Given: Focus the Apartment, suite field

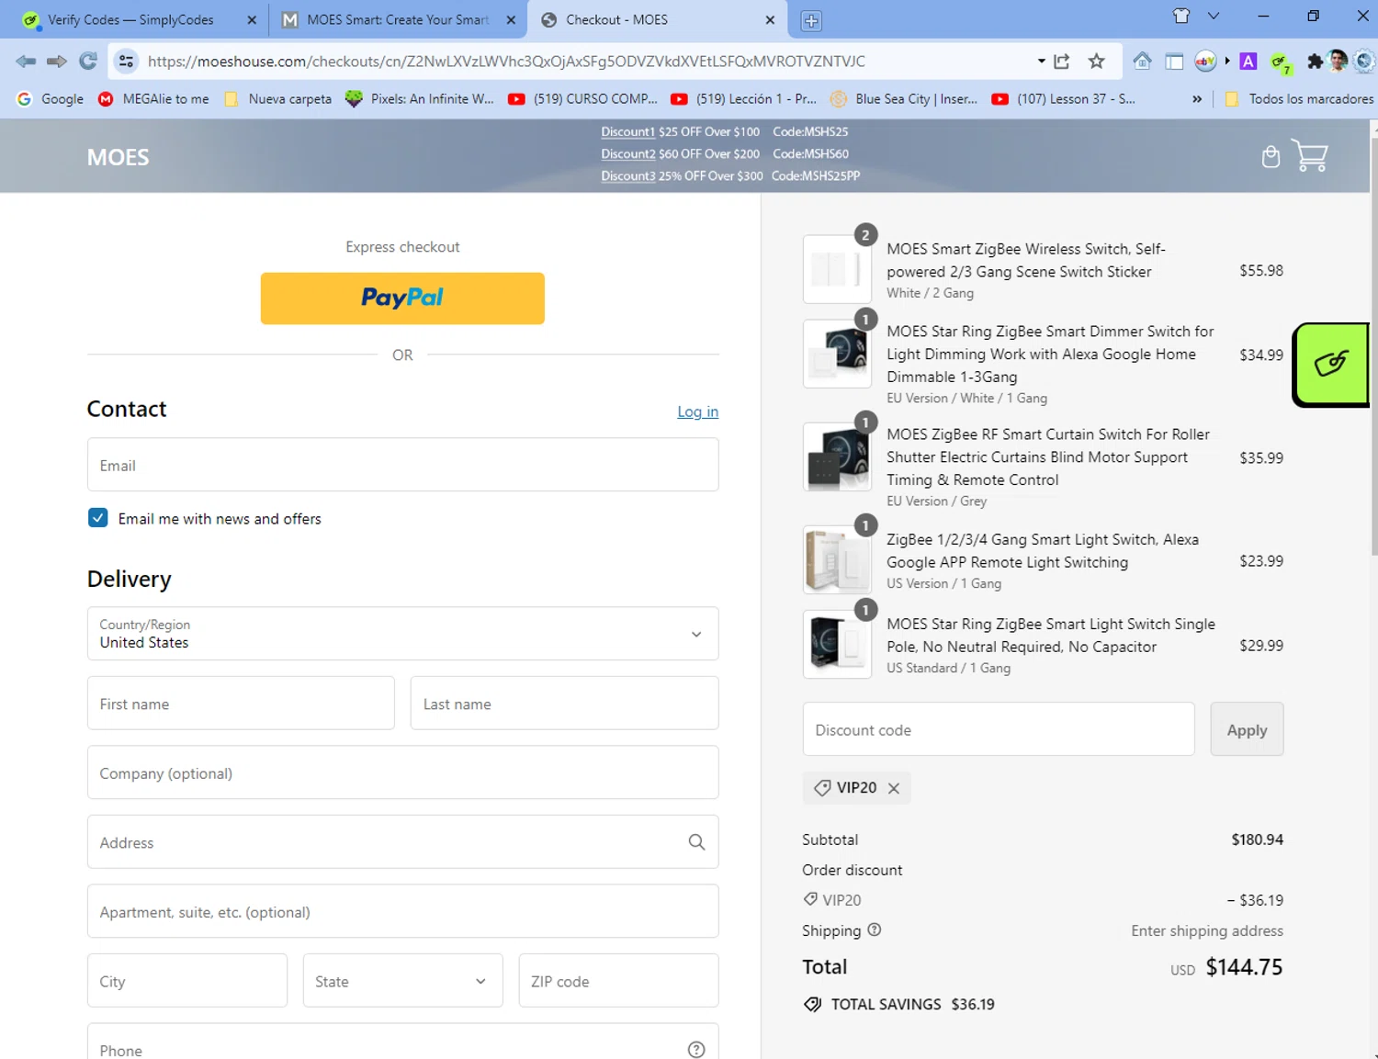Looking at the screenshot, I should click(402, 911).
